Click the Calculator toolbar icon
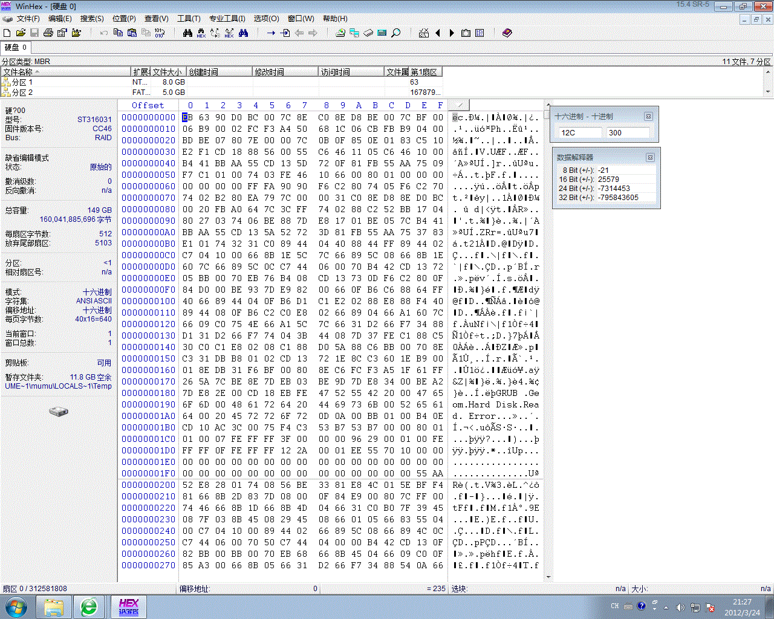This screenshot has height=619, width=774. click(x=382, y=33)
